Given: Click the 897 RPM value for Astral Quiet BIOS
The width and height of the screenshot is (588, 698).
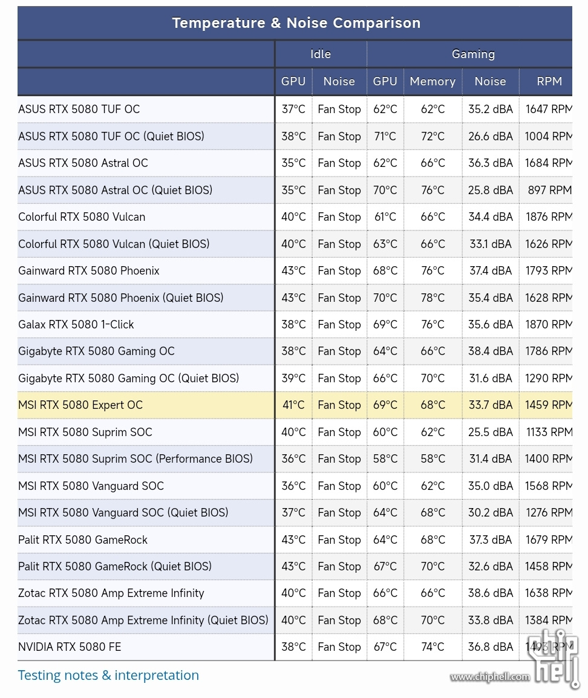Looking at the screenshot, I should tap(549, 190).
